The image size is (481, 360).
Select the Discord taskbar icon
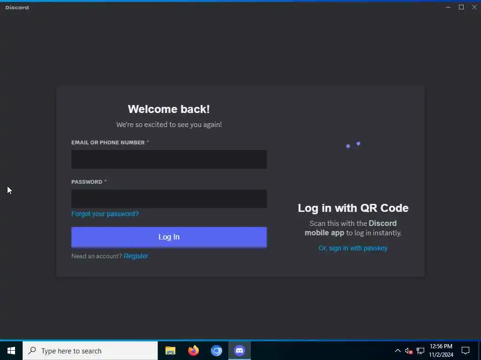[239, 351]
